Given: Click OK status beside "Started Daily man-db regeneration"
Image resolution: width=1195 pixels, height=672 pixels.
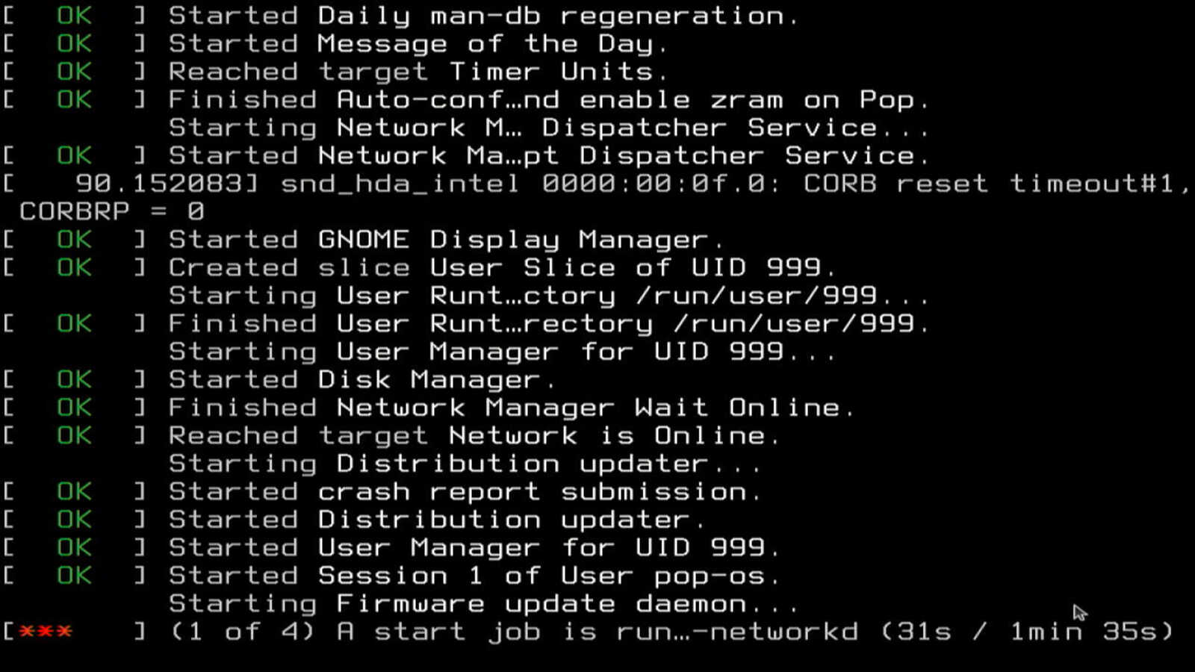Looking at the screenshot, I should 74,16.
